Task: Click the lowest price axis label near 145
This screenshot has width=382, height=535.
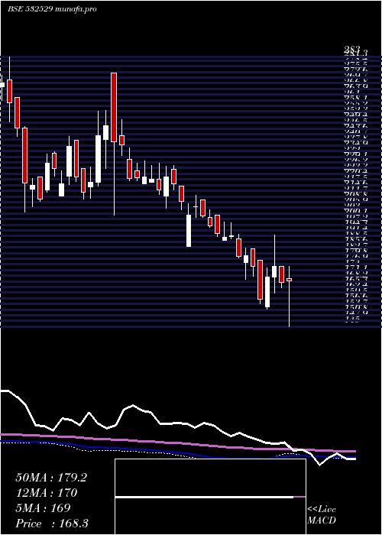Action: click(x=352, y=319)
